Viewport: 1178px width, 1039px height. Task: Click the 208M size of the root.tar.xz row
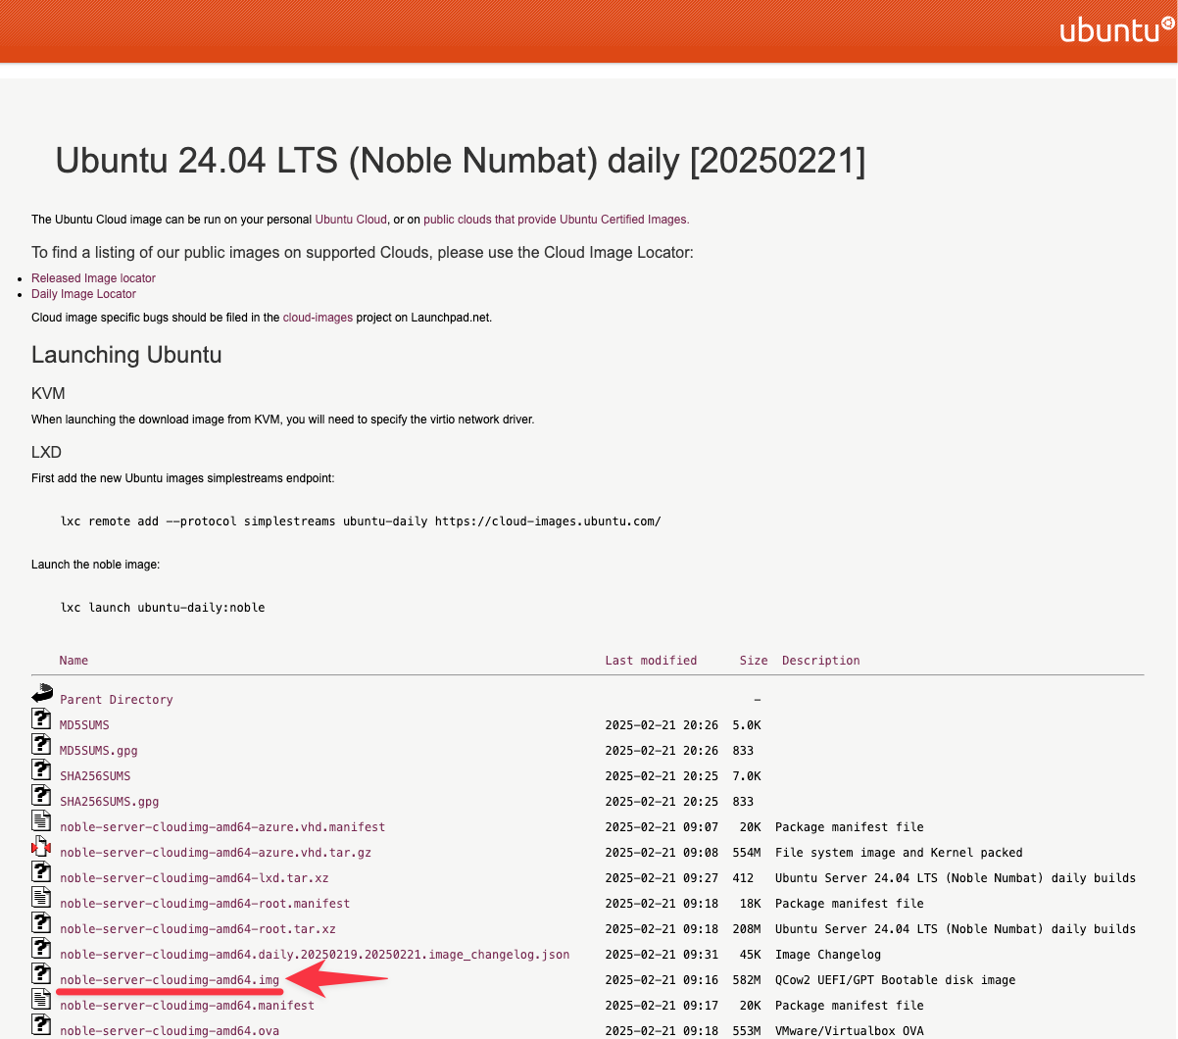(x=747, y=929)
